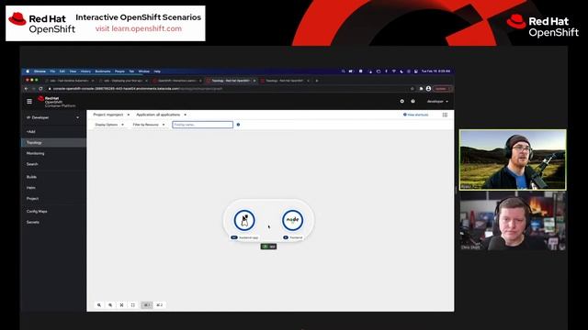This screenshot has width=588, height=330.
Task: Select the Java backend application node
Action: [244, 220]
